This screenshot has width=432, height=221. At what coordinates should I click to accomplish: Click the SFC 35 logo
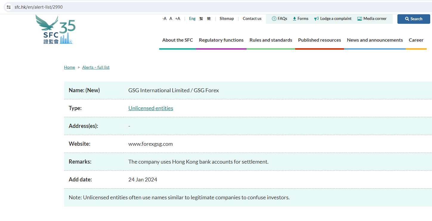click(55, 30)
